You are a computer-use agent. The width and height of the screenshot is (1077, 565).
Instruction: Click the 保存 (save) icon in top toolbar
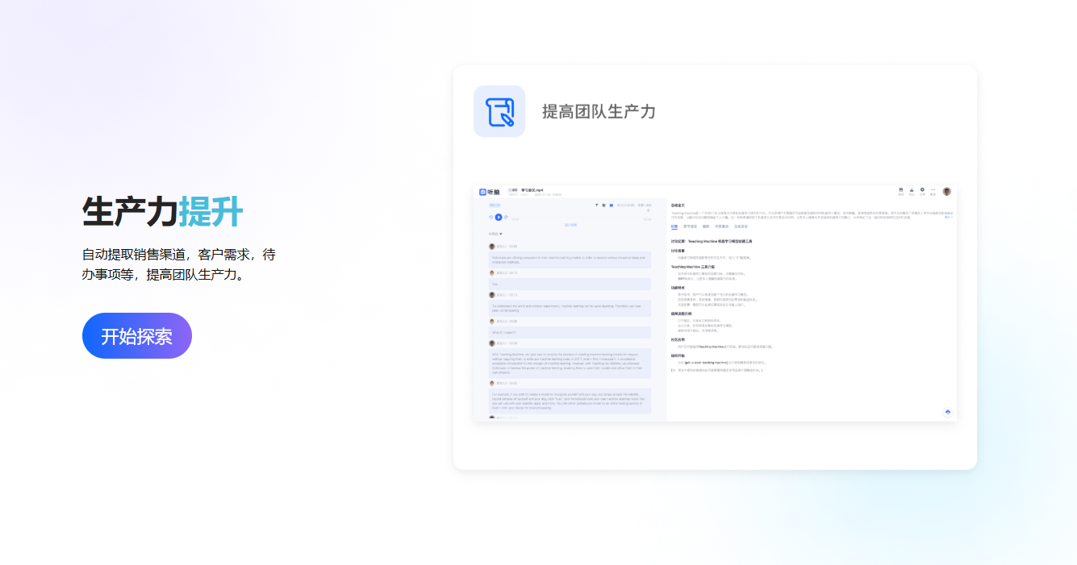point(901,190)
